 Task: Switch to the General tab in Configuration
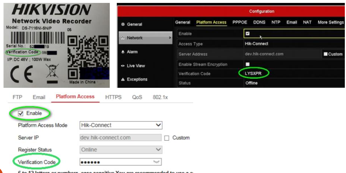[x=182, y=22]
